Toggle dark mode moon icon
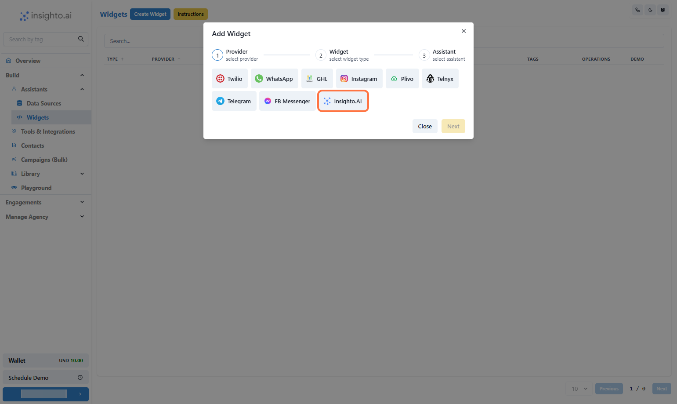 click(650, 10)
